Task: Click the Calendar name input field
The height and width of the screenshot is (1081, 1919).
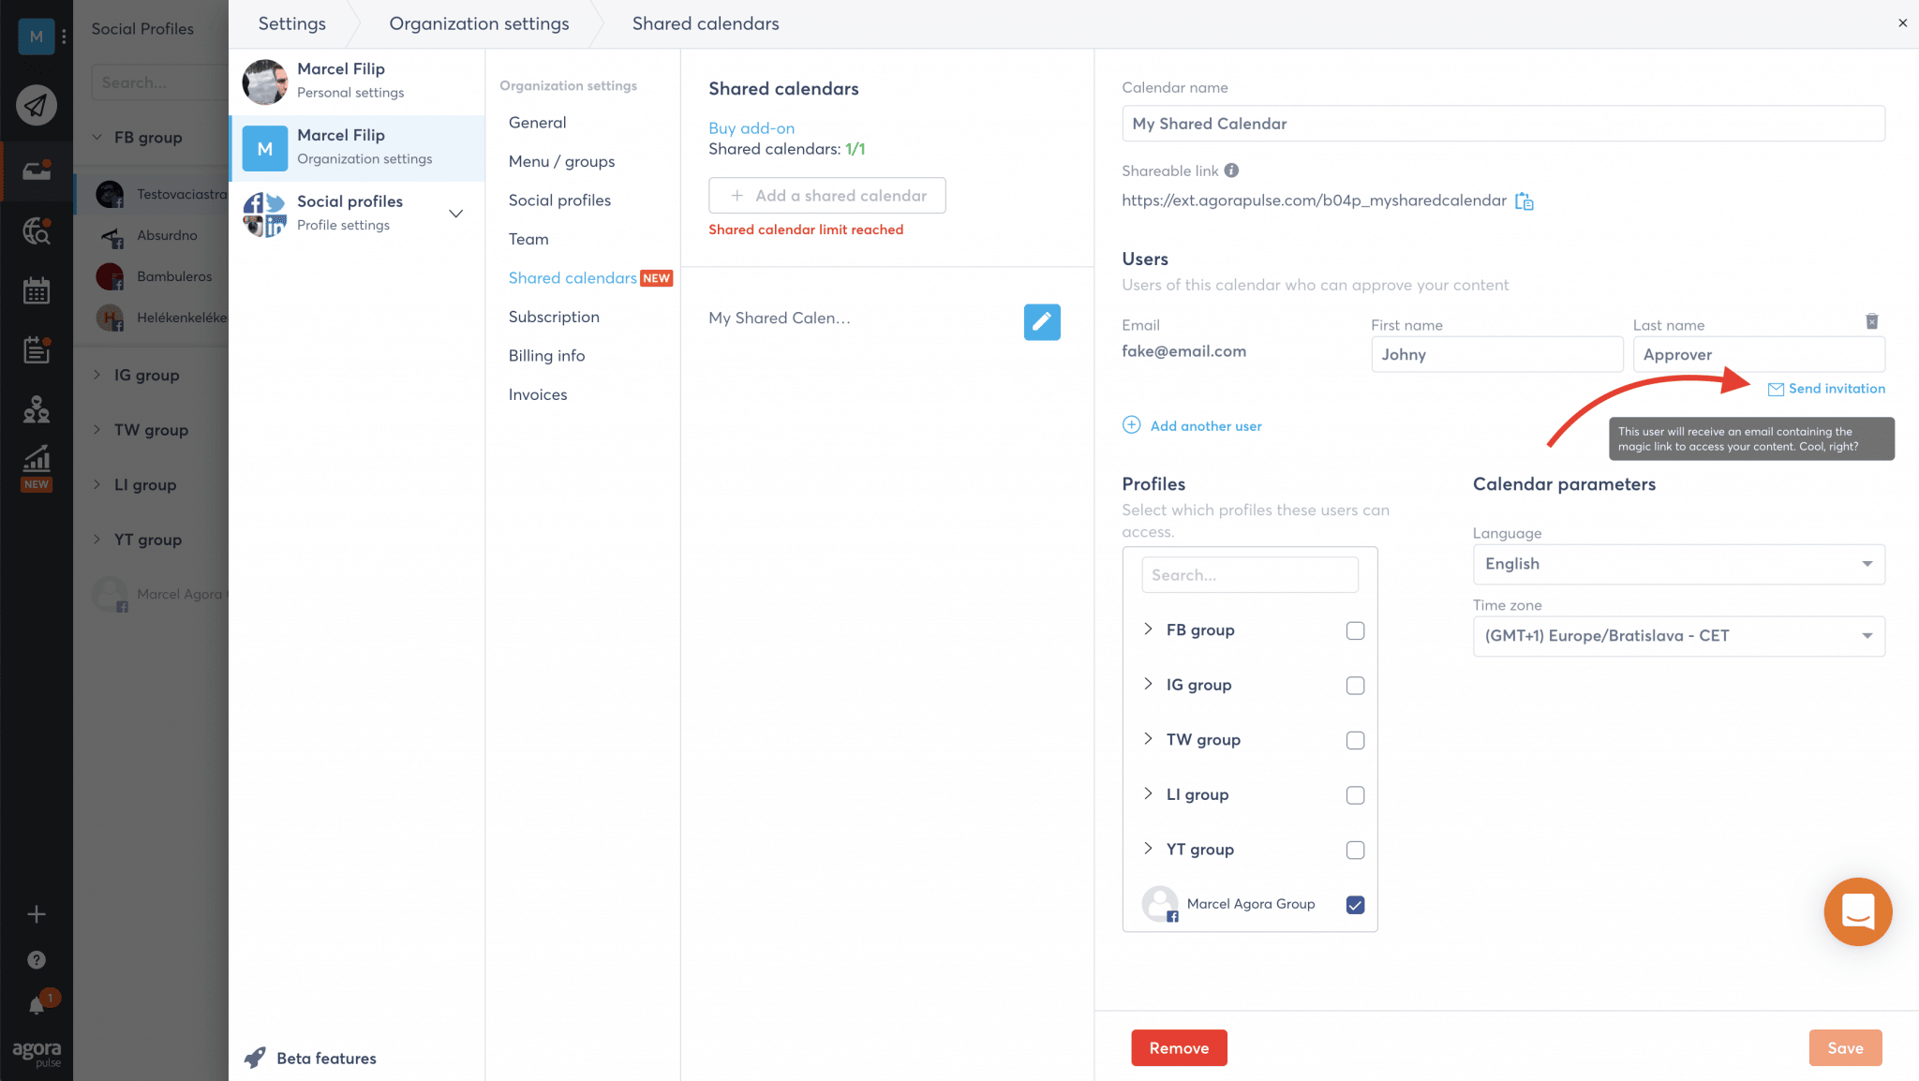Action: tap(1502, 124)
